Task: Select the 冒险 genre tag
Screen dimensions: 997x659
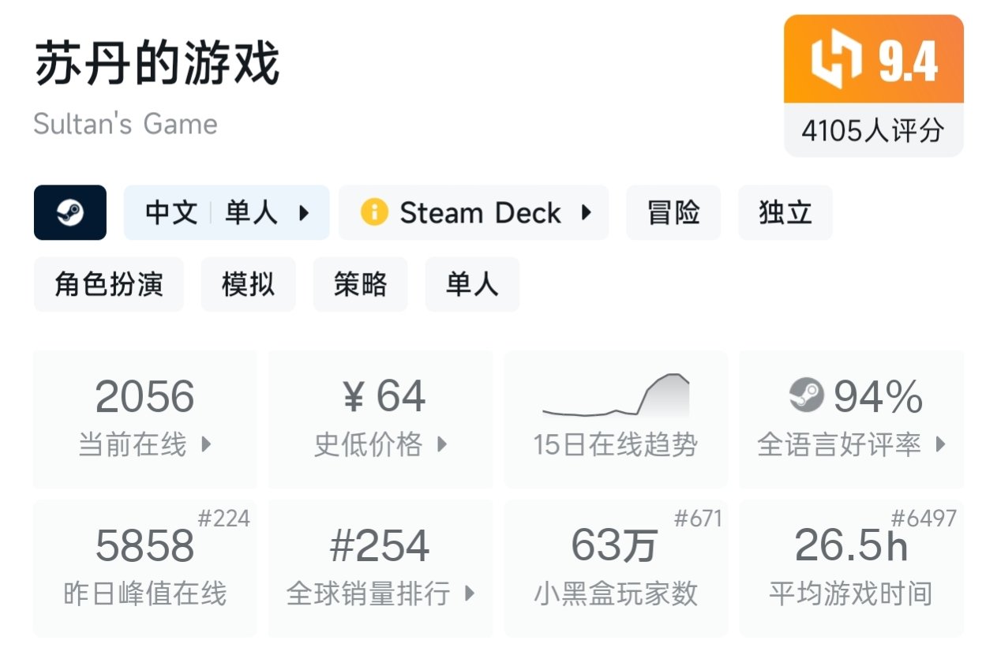Action: coord(673,212)
